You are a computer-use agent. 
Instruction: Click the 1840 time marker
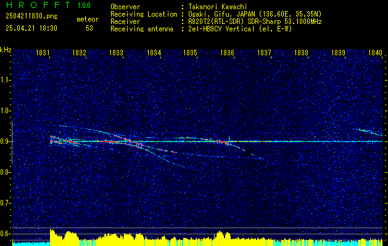coord(375,53)
